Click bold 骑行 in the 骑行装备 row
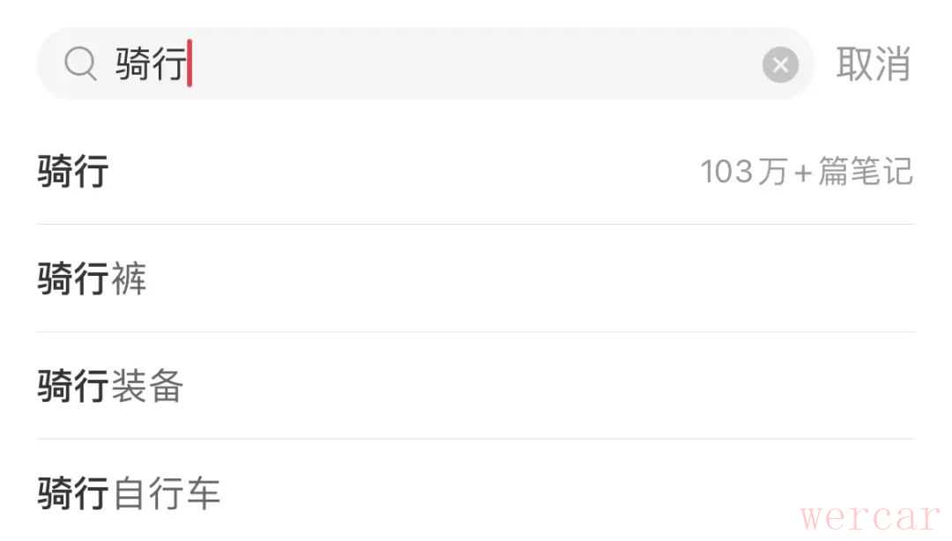This screenshot has width=952, height=541. [73, 387]
